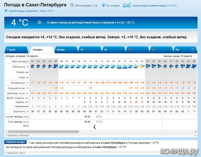Click the horizontal scrollbar thumb
The image size is (201, 157).
coord(43,132)
